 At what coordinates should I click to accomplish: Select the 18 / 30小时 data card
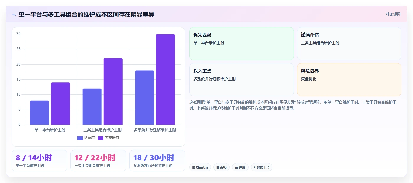pyautogui.click(x=157, y=161)
